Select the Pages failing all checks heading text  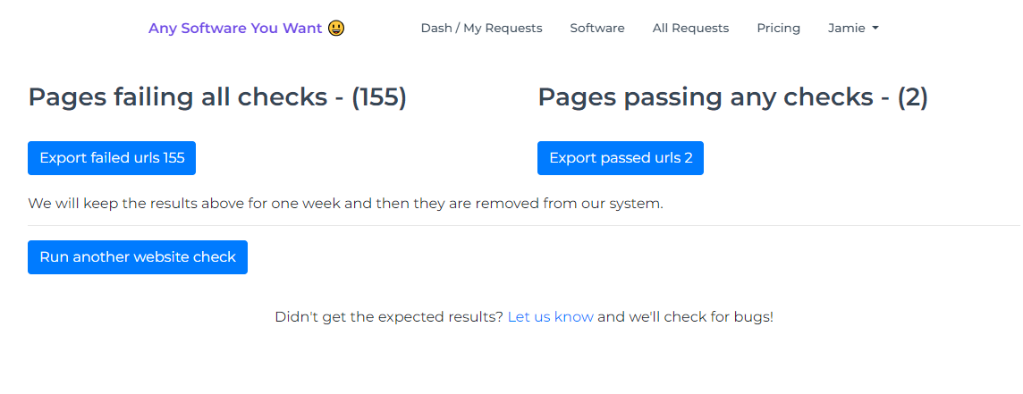[x=217, y=97]
